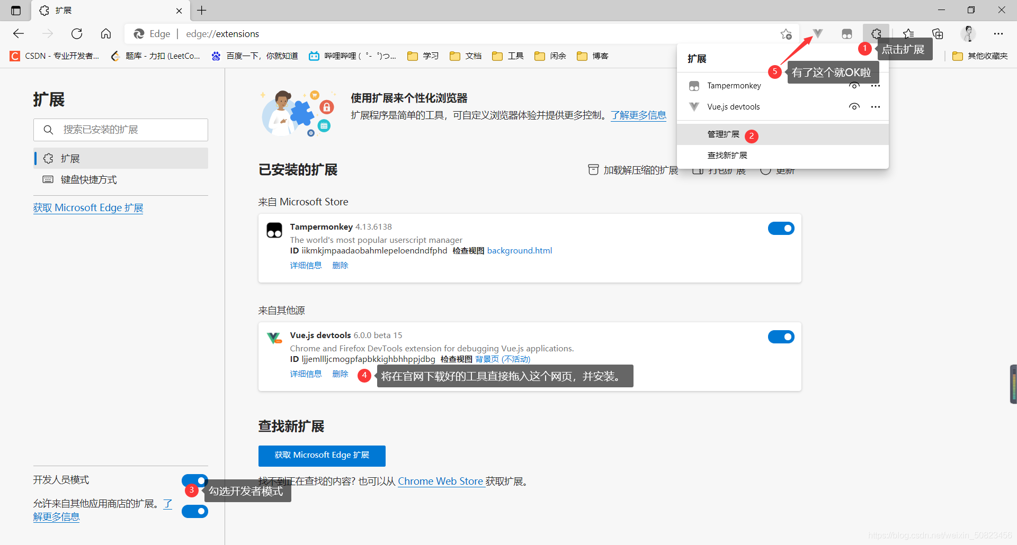The width and height of the screenshot is (1017, 545).
Task: Select 键盘快捷方式 in the left sidebar
Action: (121, 179)
